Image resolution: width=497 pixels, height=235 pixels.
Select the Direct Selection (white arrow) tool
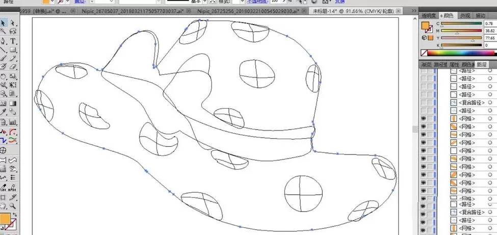13,23
